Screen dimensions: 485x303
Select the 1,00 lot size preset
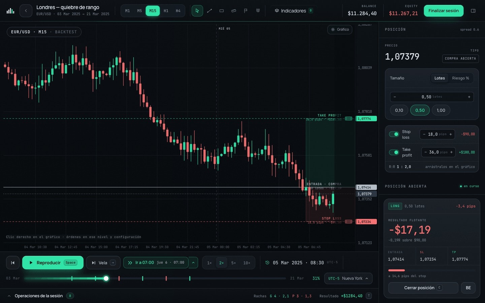(x=441, y=110)
